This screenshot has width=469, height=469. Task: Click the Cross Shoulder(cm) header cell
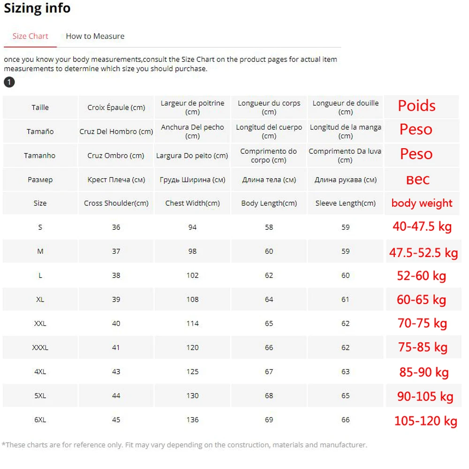pyautogui.click(x=116, y=203)
